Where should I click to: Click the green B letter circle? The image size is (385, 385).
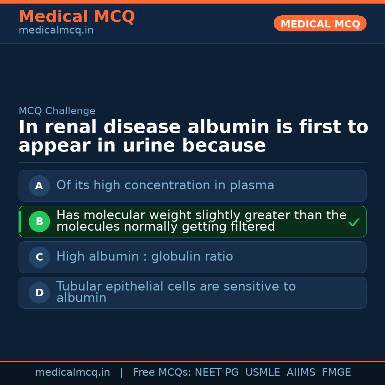(39, 221)
